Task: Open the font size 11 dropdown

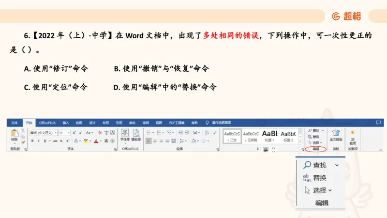Action: click(68, 133)
